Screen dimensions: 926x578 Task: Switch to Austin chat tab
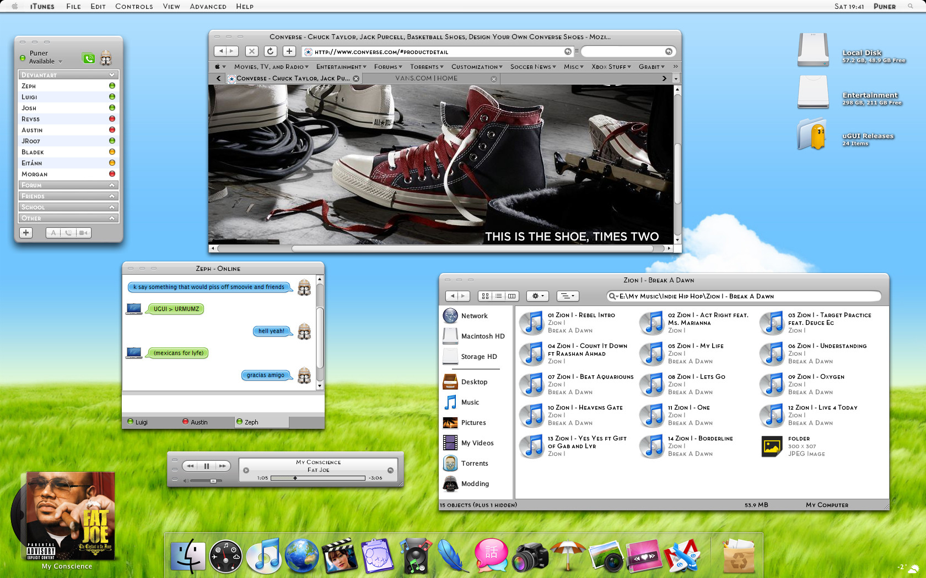click(199, 422)
